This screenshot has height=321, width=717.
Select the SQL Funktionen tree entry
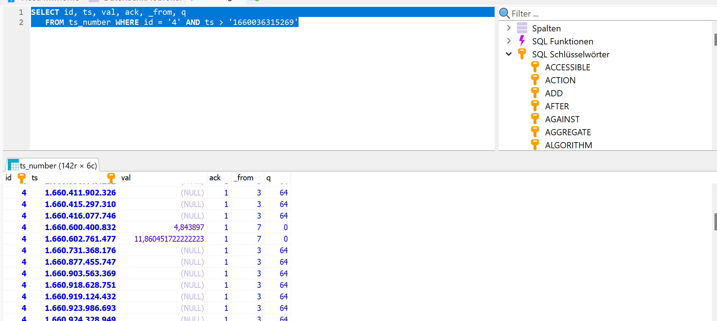click(x=562, y=41)
